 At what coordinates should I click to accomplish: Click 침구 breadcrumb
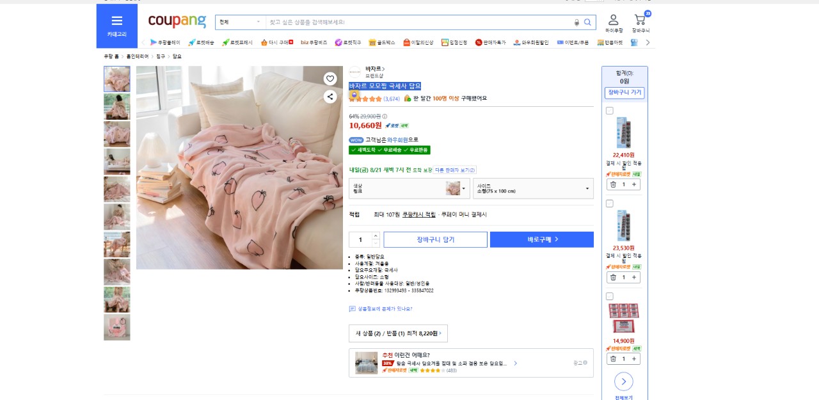click(x=161, y=56)
